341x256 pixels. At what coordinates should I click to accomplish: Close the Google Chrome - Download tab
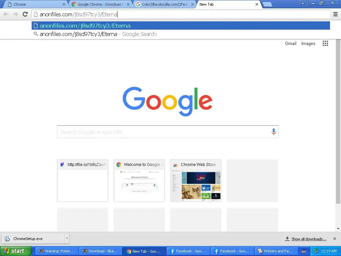128,4
